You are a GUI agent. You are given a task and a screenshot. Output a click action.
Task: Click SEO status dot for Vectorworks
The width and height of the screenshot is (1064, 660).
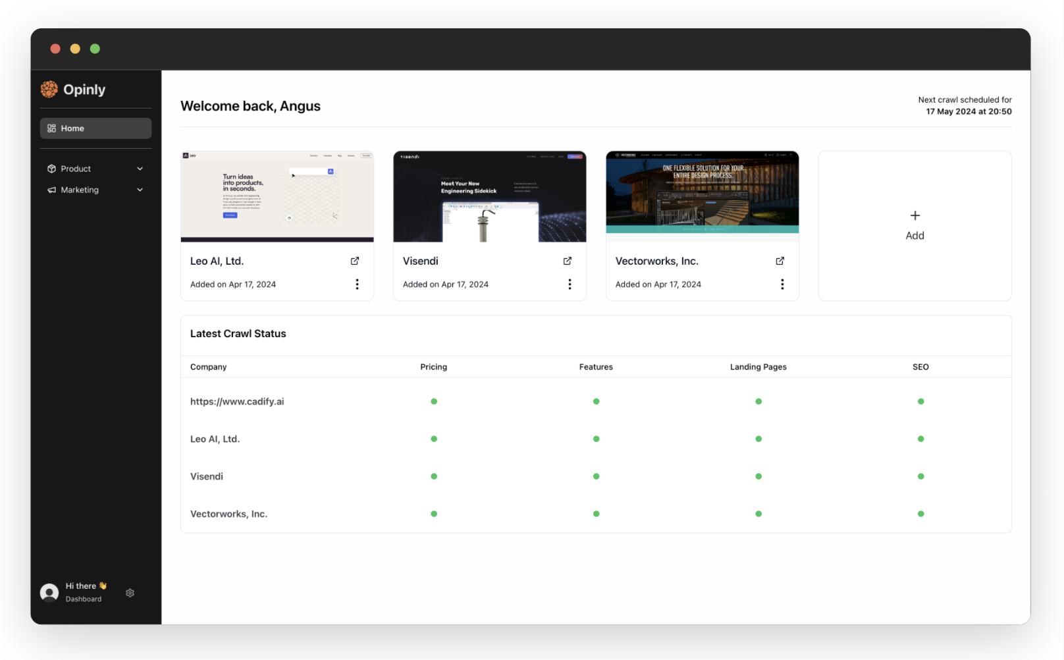[920, 514]
